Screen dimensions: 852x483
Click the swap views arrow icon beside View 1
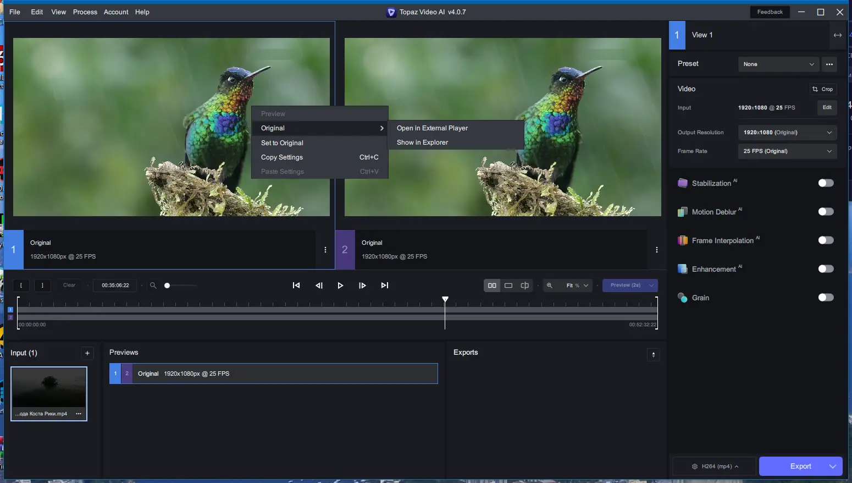click(838, 35)
